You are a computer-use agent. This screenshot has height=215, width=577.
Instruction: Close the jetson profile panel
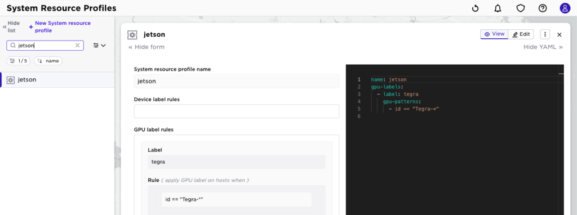pyautogui.click(x=560, y=34)
